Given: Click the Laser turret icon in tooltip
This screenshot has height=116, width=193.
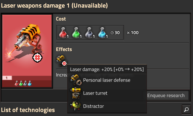Looking at the screenshot, I should tap(76, 93).
